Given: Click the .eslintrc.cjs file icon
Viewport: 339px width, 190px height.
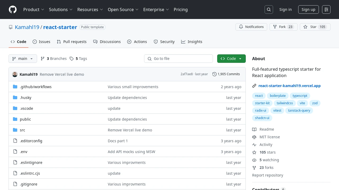Looking at the screenshot, I should (x=15, y=173).
